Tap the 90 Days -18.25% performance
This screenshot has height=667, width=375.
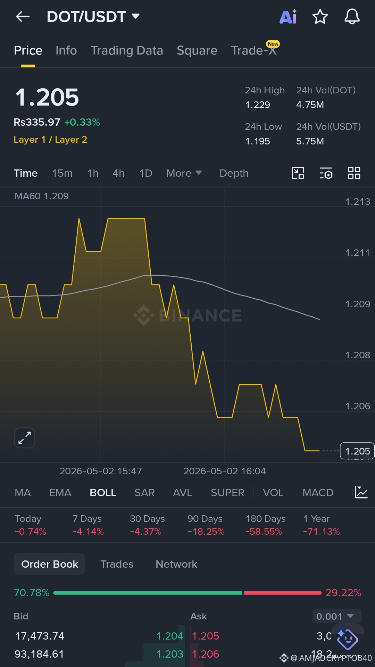206,525
